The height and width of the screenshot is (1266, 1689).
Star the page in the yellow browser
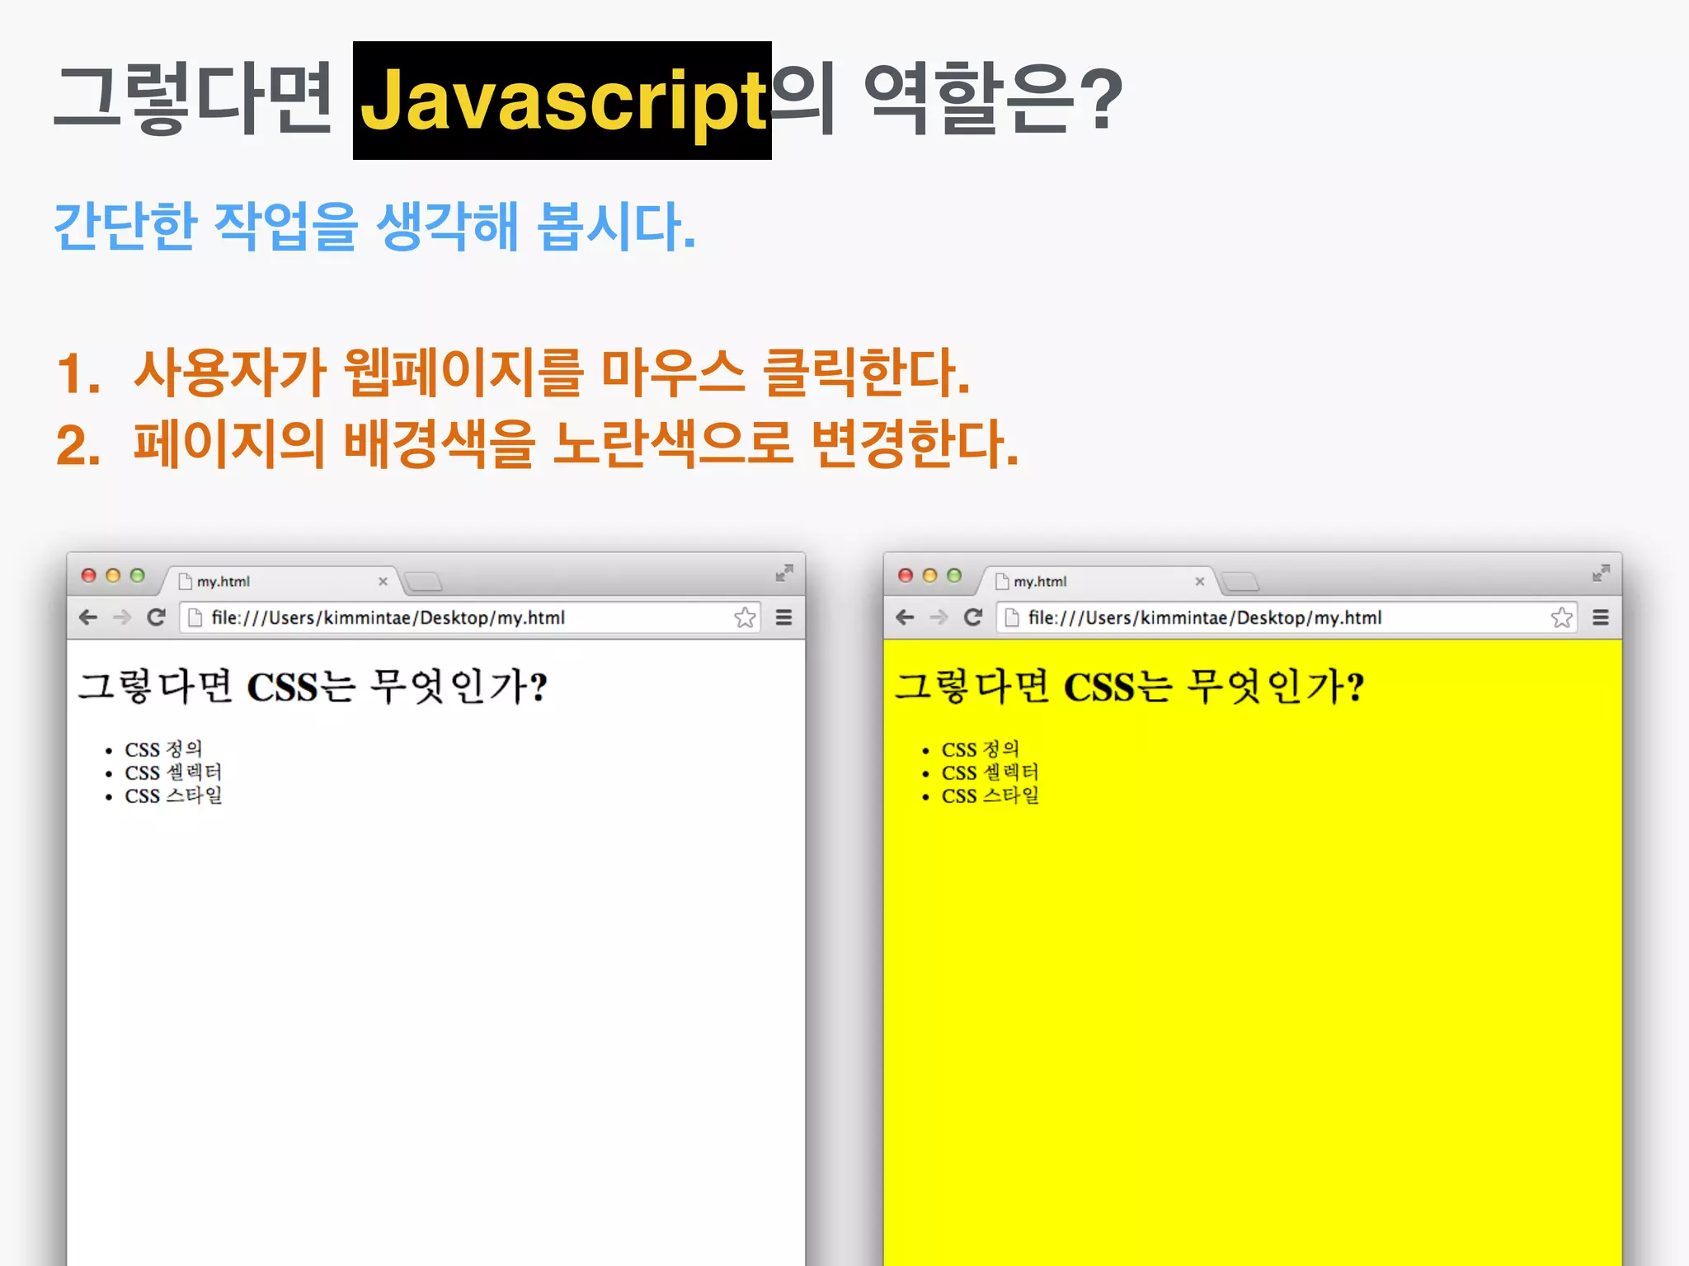pos(1561,617)
